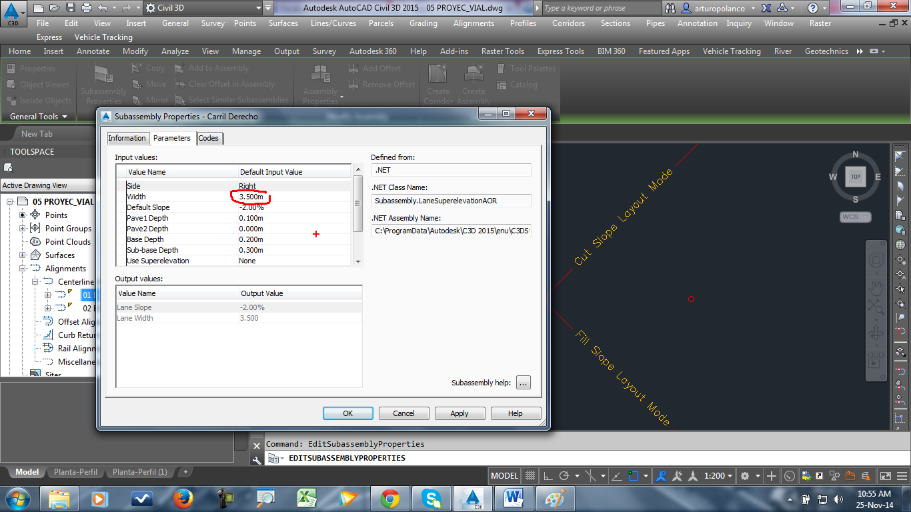Click the Pave1 Depth value 0.100m
The image size is (911, 512).
[294, 218]
